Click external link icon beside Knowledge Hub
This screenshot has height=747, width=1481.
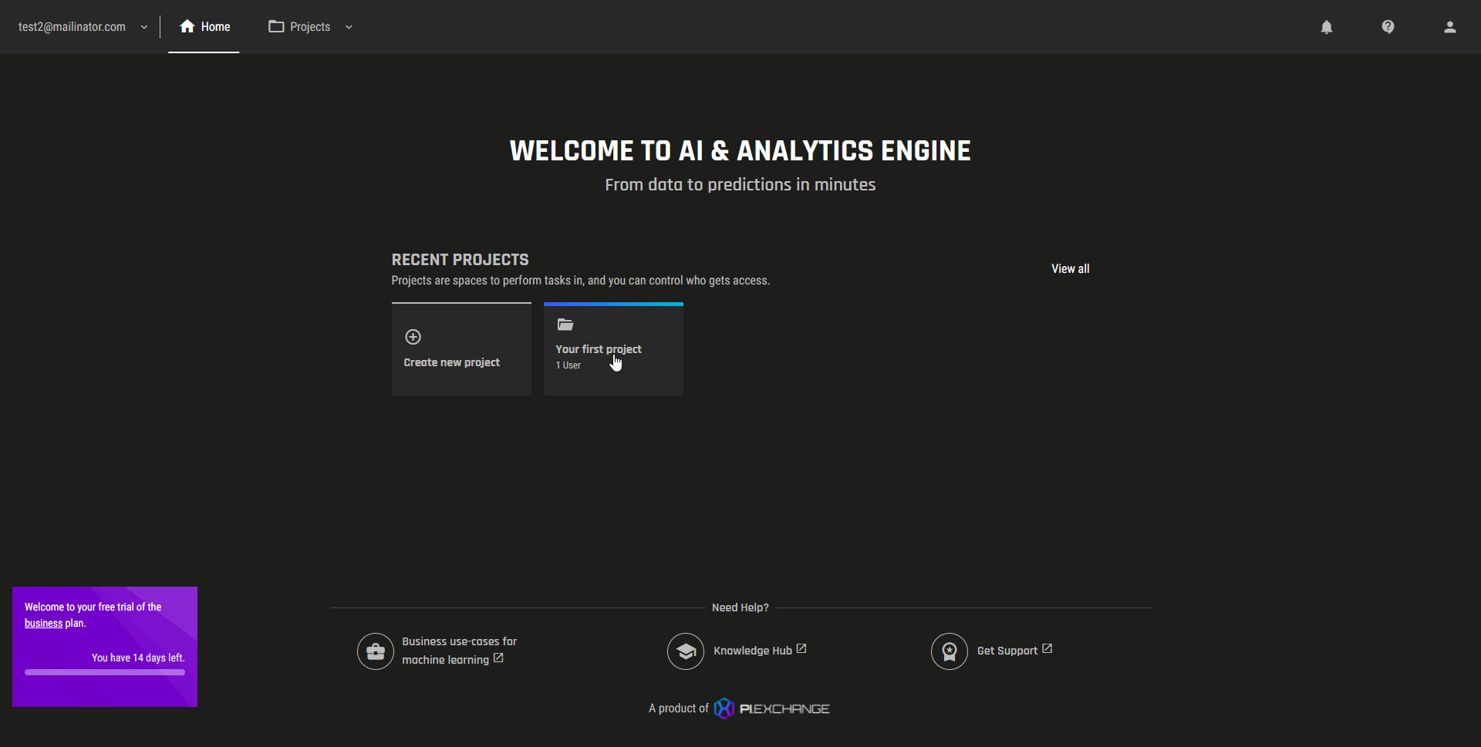point(801,649)
